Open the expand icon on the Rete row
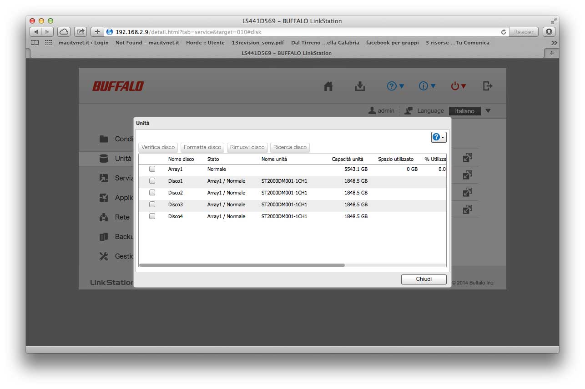Viewport: 585px width, 389px height. coord(467,209)
